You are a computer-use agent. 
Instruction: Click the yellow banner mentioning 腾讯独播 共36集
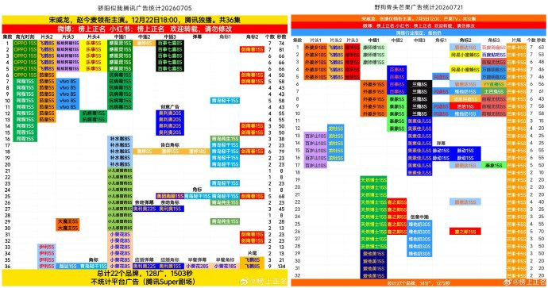pos(145,20)
